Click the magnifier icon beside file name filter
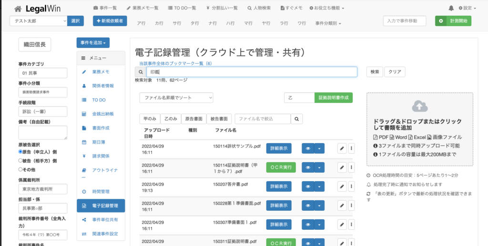This screenshot has width=488, height=246. [x=297, y=119]
